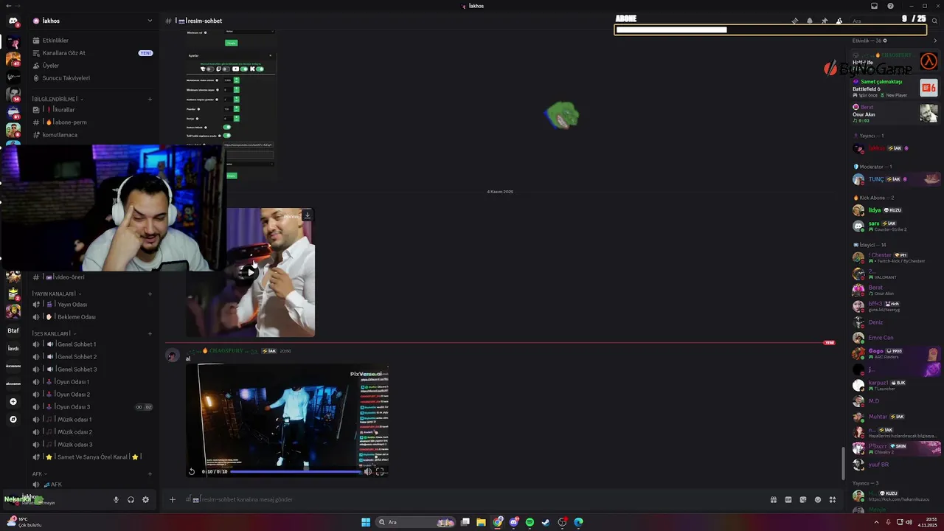Screen dimensions: 944x531
Task: Open Discover servers compass icon
Action: tap(13, 419)
